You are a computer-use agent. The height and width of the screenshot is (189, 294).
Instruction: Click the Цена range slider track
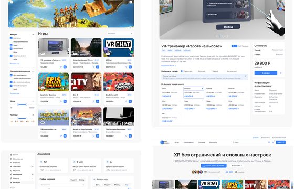[x=22, y=104]
